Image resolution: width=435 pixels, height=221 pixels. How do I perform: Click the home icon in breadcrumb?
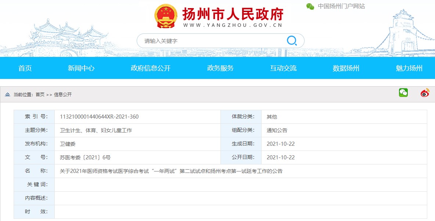coord(7,95)
